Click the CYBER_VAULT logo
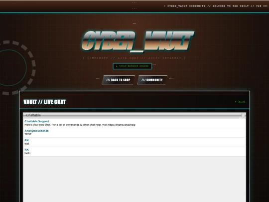The image size is (269, 202). click(x=138, y=41)
